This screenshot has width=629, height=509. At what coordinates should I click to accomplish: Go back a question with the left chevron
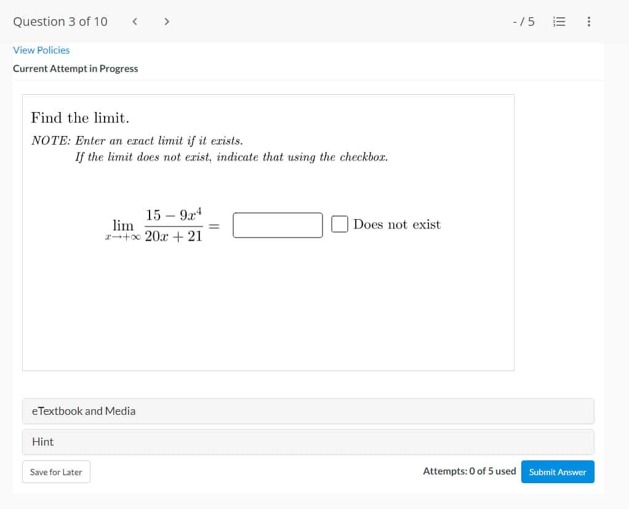(x=135, y=22)
